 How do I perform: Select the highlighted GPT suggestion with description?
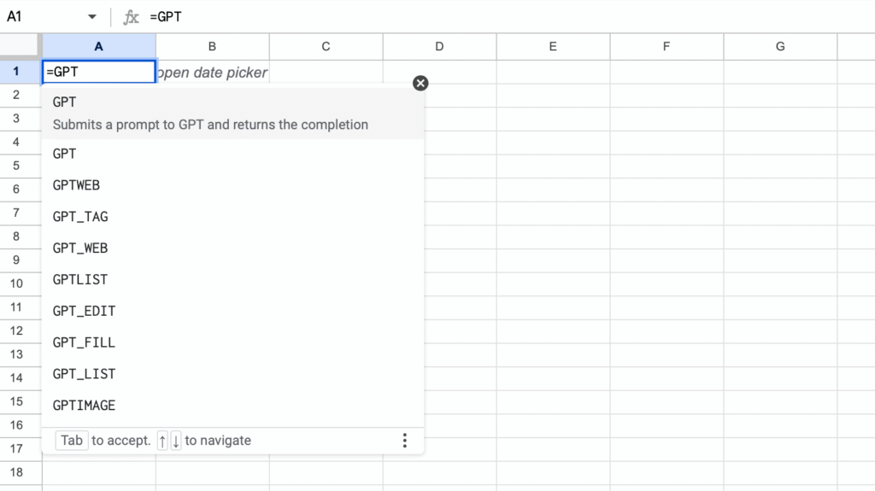(232, 114)
